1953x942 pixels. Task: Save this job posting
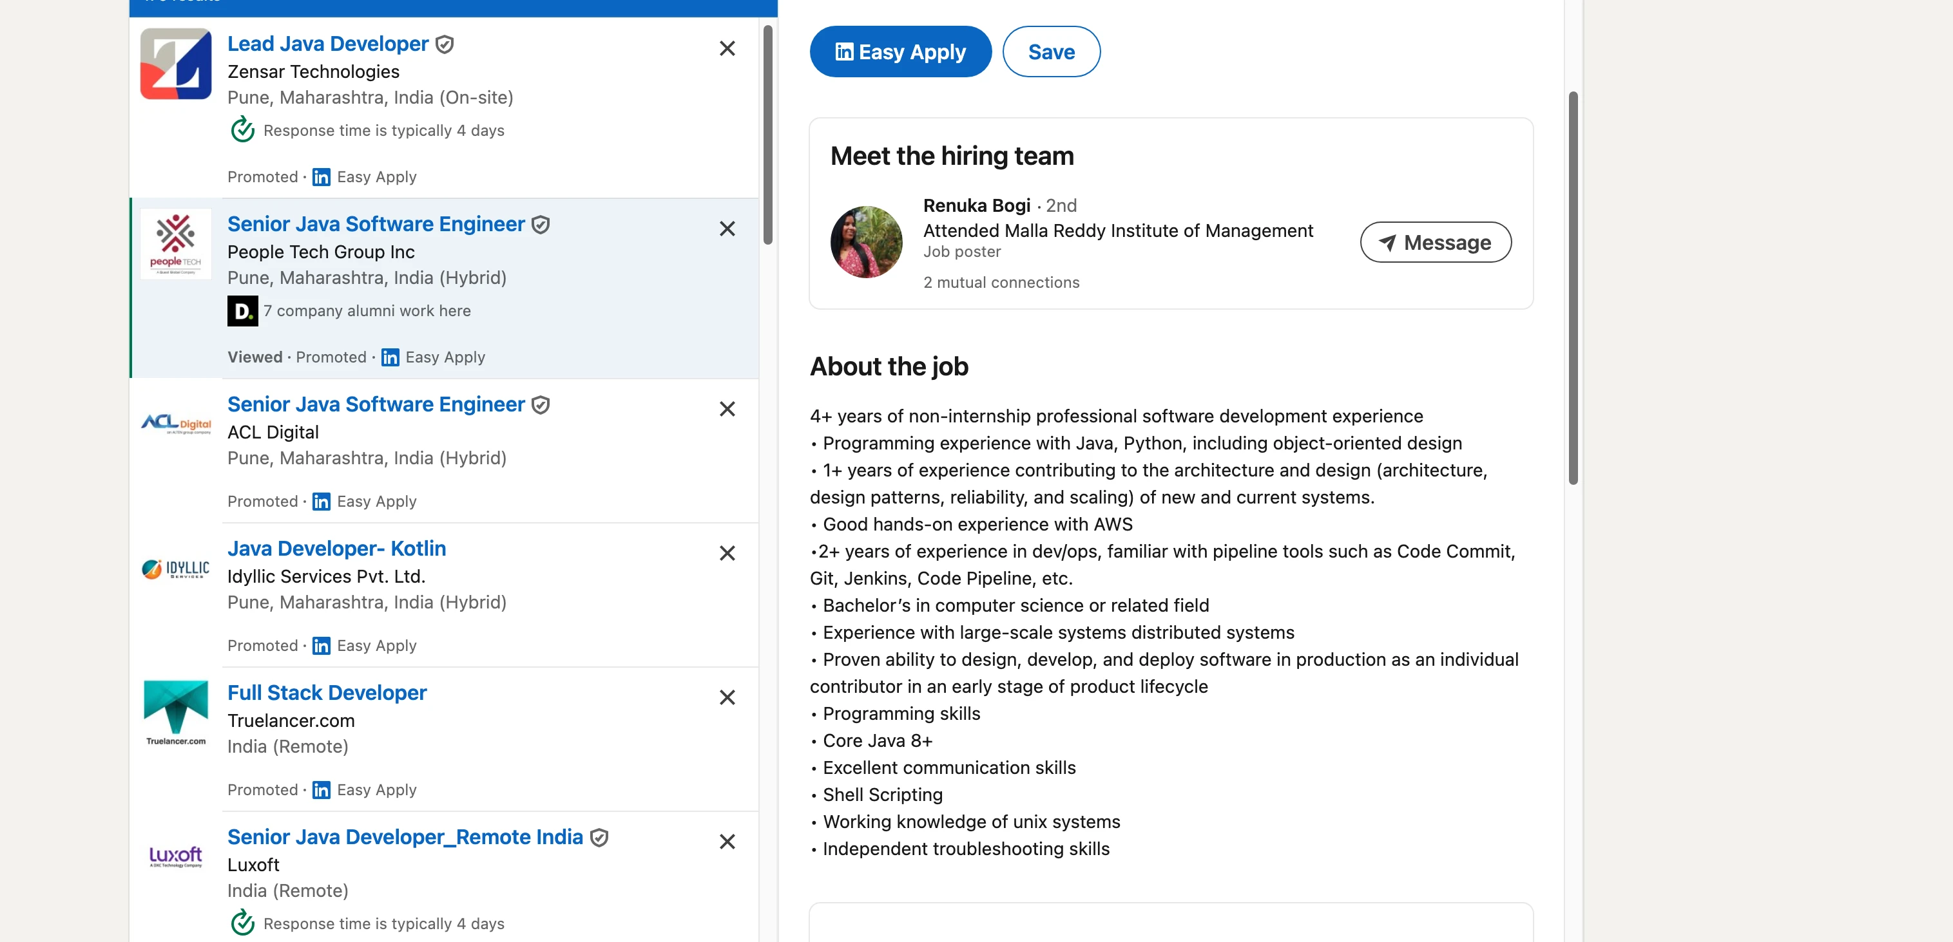(1051, 52)
